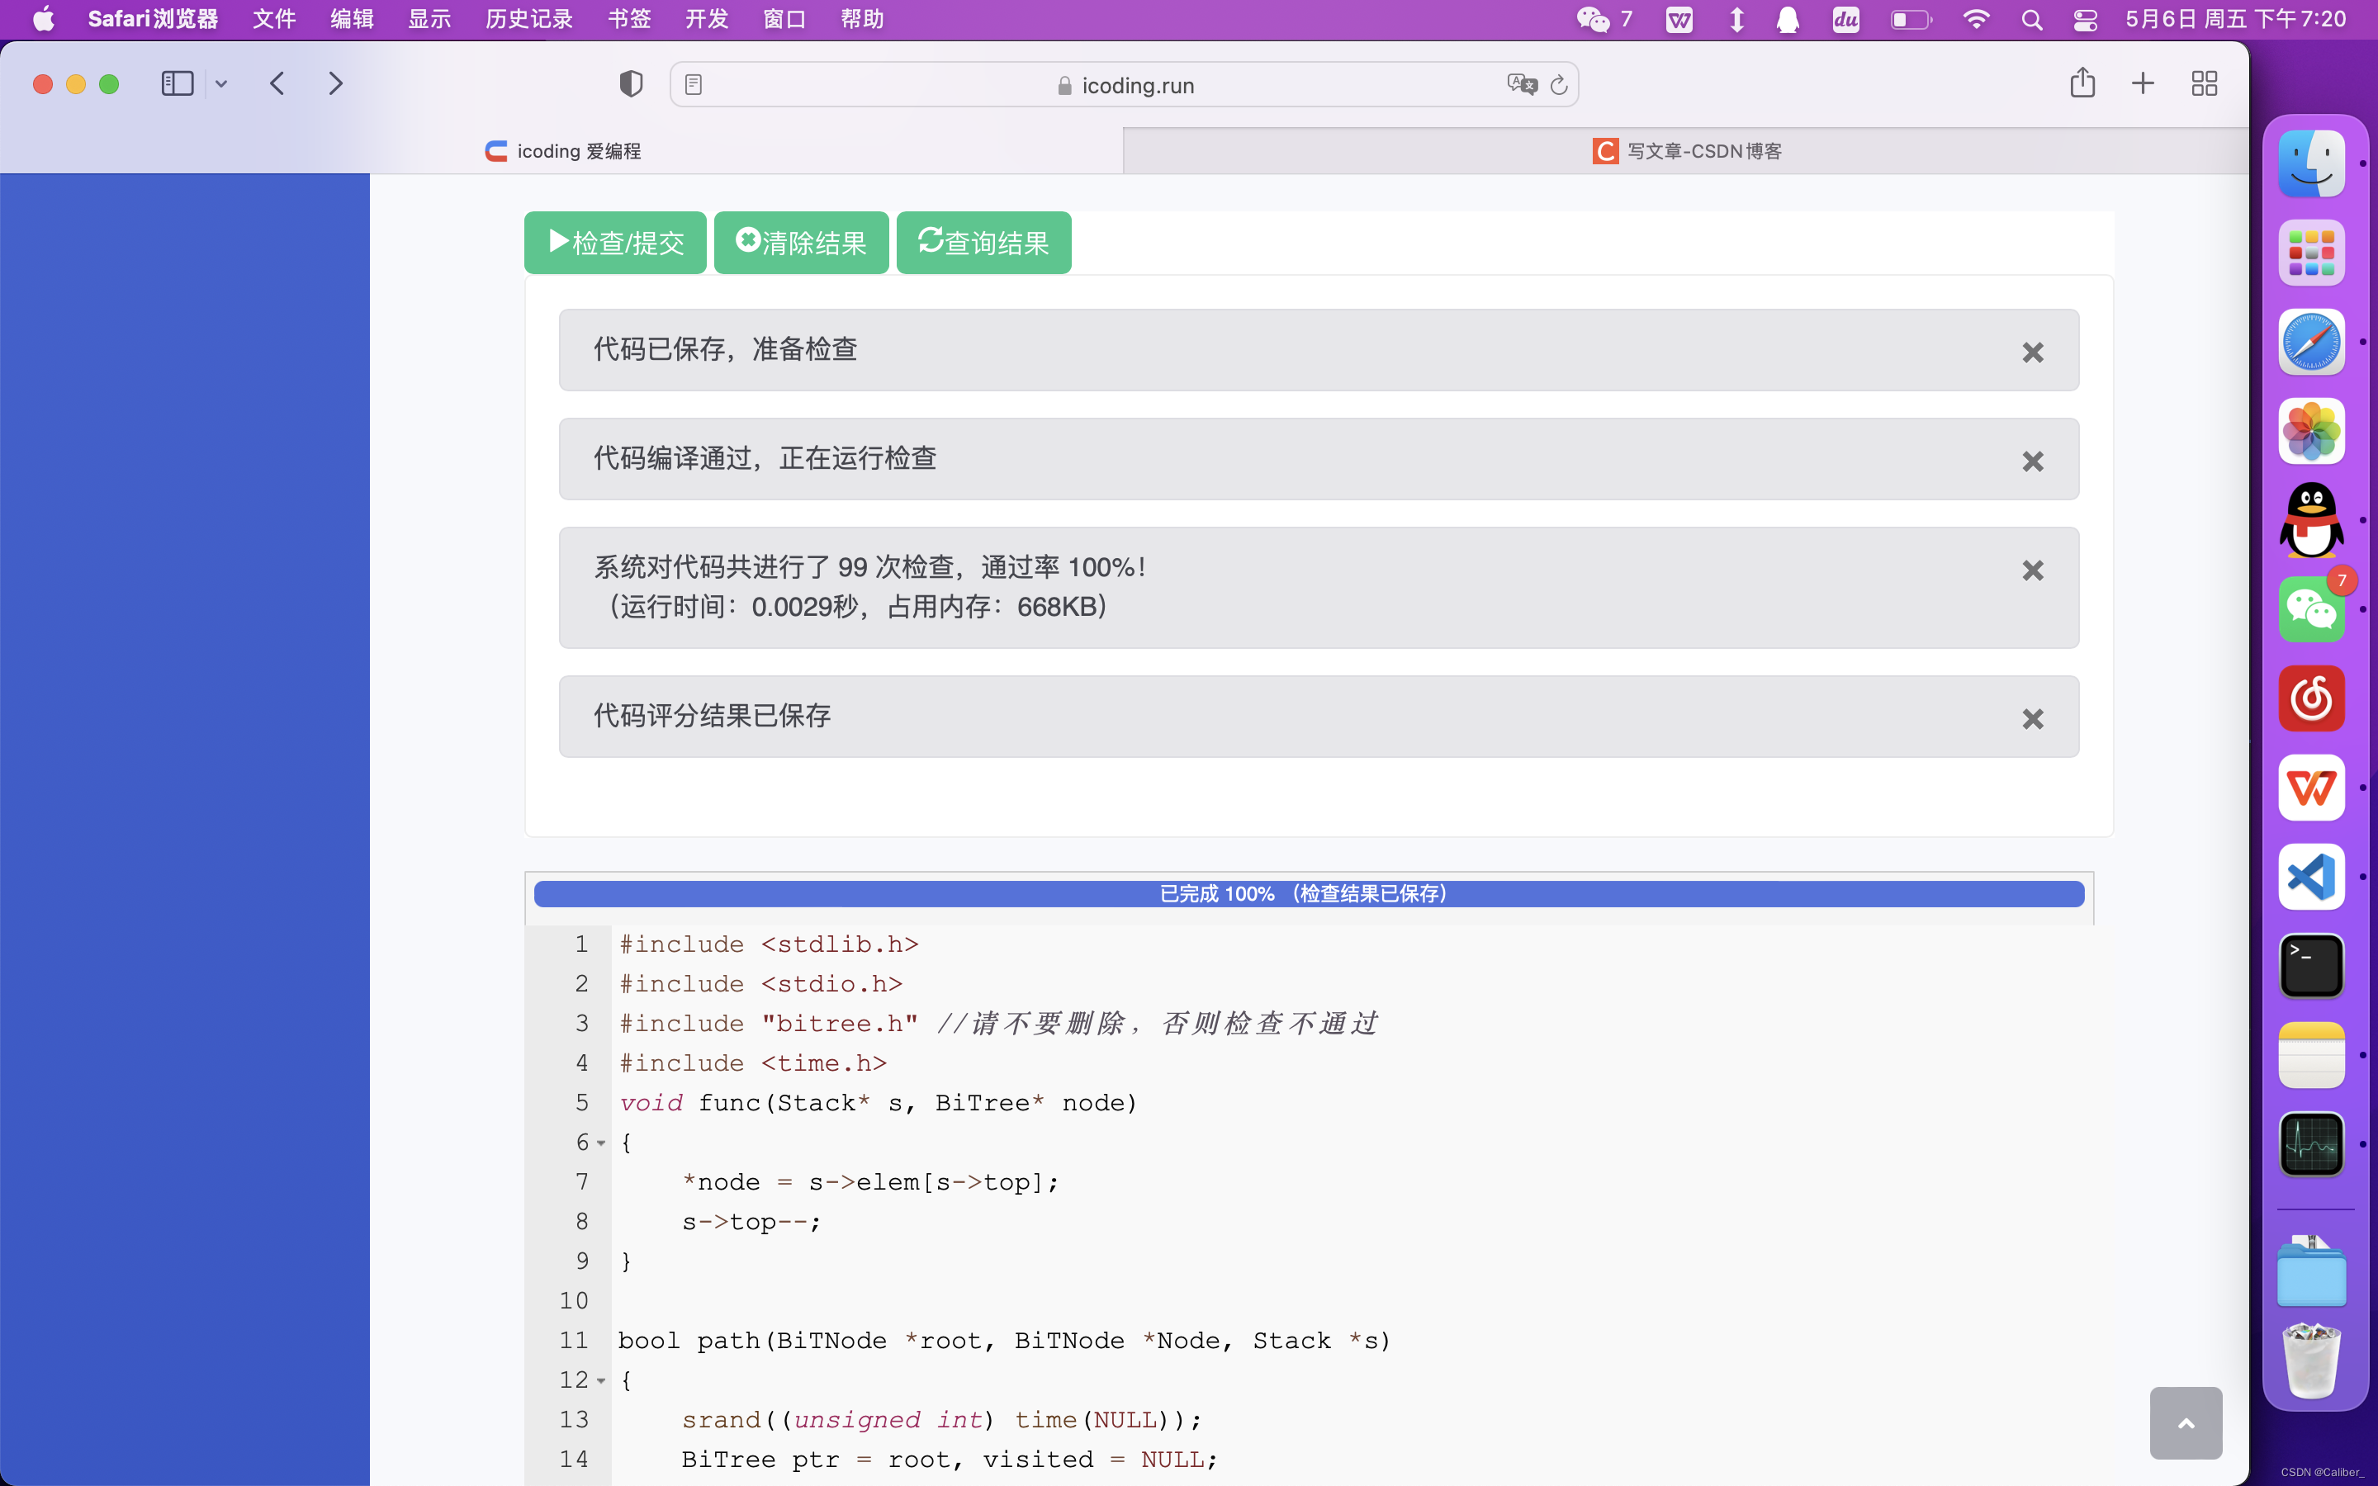Viewport: 2378px width, 1486px height.
Task: Collapse the code fold arrow on line 6
Action: [x=601, y=1143]
